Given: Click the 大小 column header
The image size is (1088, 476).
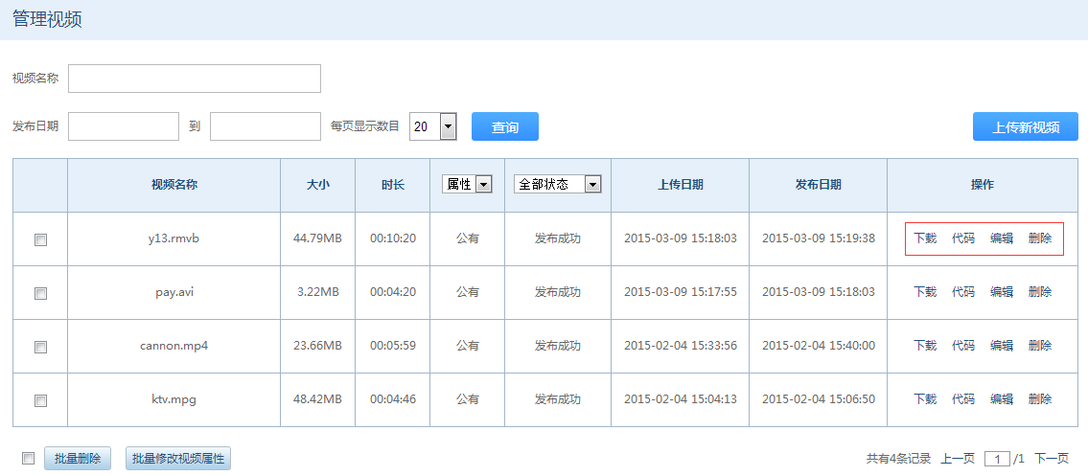Looking at the screenshot, I should pos(318,185).
